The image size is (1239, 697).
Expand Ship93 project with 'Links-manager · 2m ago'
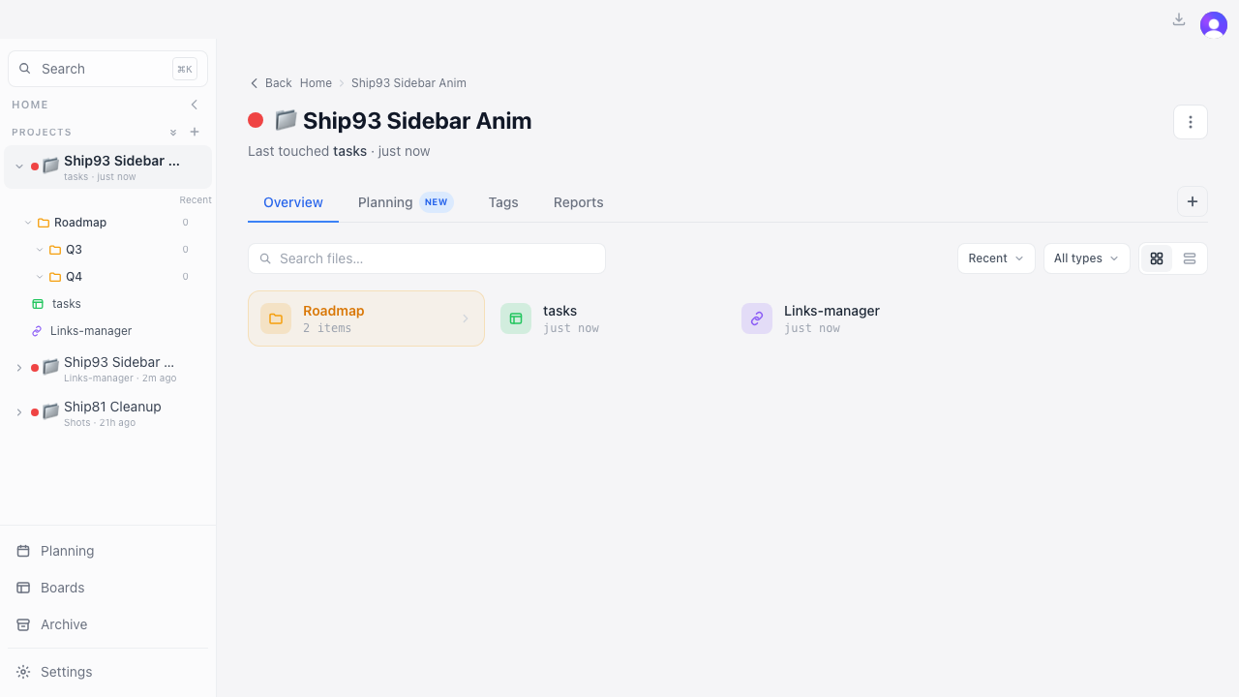[x=18, y=368]
